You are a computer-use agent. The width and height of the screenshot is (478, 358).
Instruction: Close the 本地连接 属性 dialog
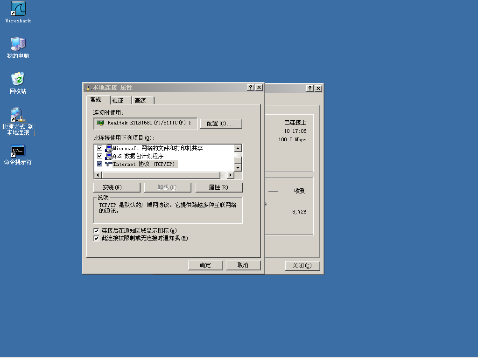(x=259, y=87)
